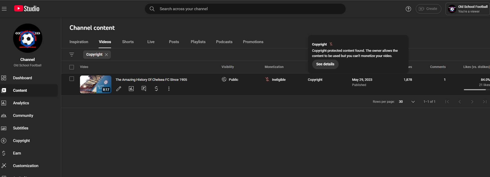Click the comments count of 1

coord(445,79)
